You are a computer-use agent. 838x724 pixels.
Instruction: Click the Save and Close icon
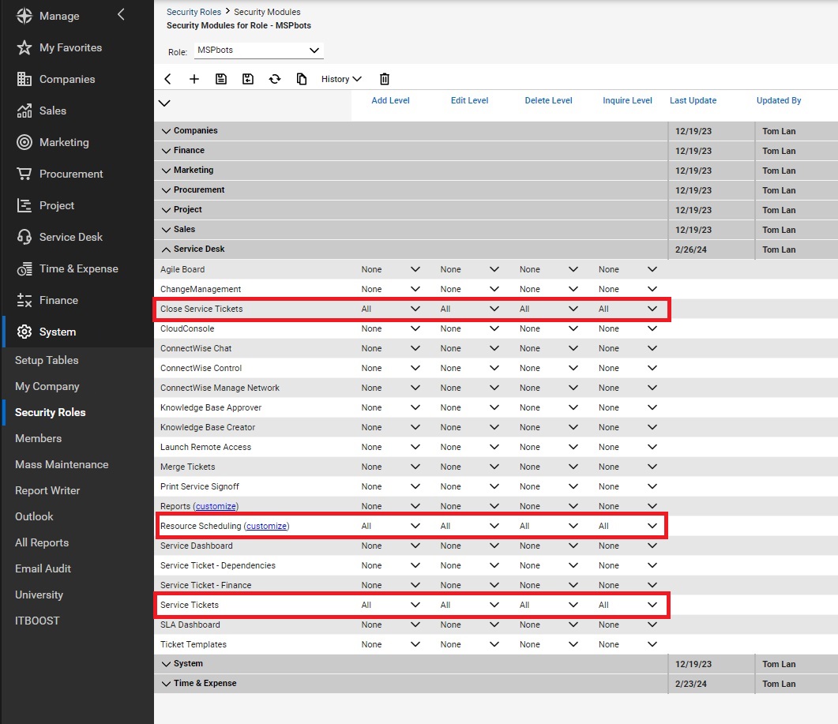coord(248,79)
